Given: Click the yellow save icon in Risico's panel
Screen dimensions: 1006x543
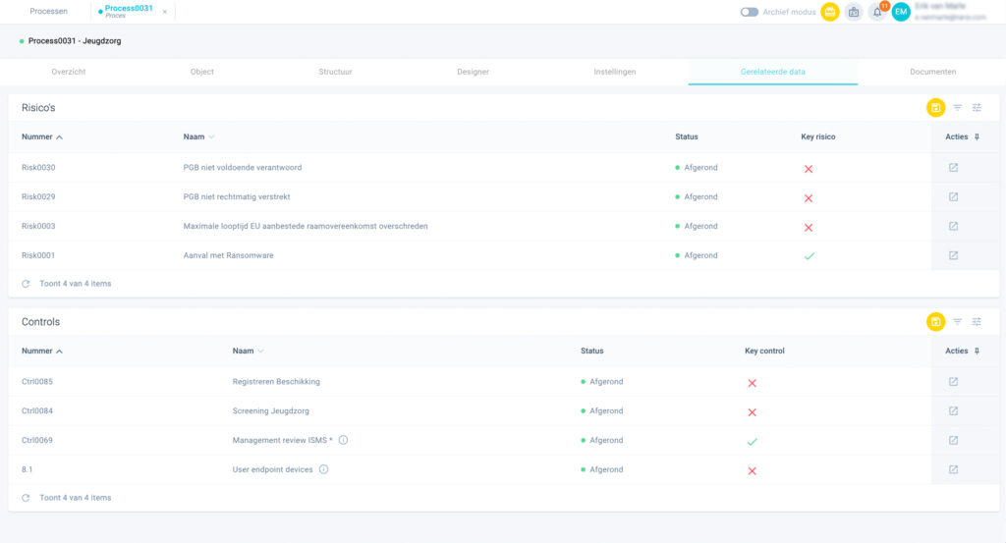Looking at the screenshot, I should click(935, 107).
